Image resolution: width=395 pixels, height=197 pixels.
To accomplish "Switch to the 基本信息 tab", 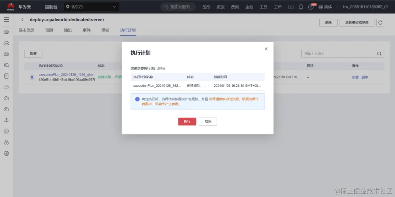I will coord(26,30).
